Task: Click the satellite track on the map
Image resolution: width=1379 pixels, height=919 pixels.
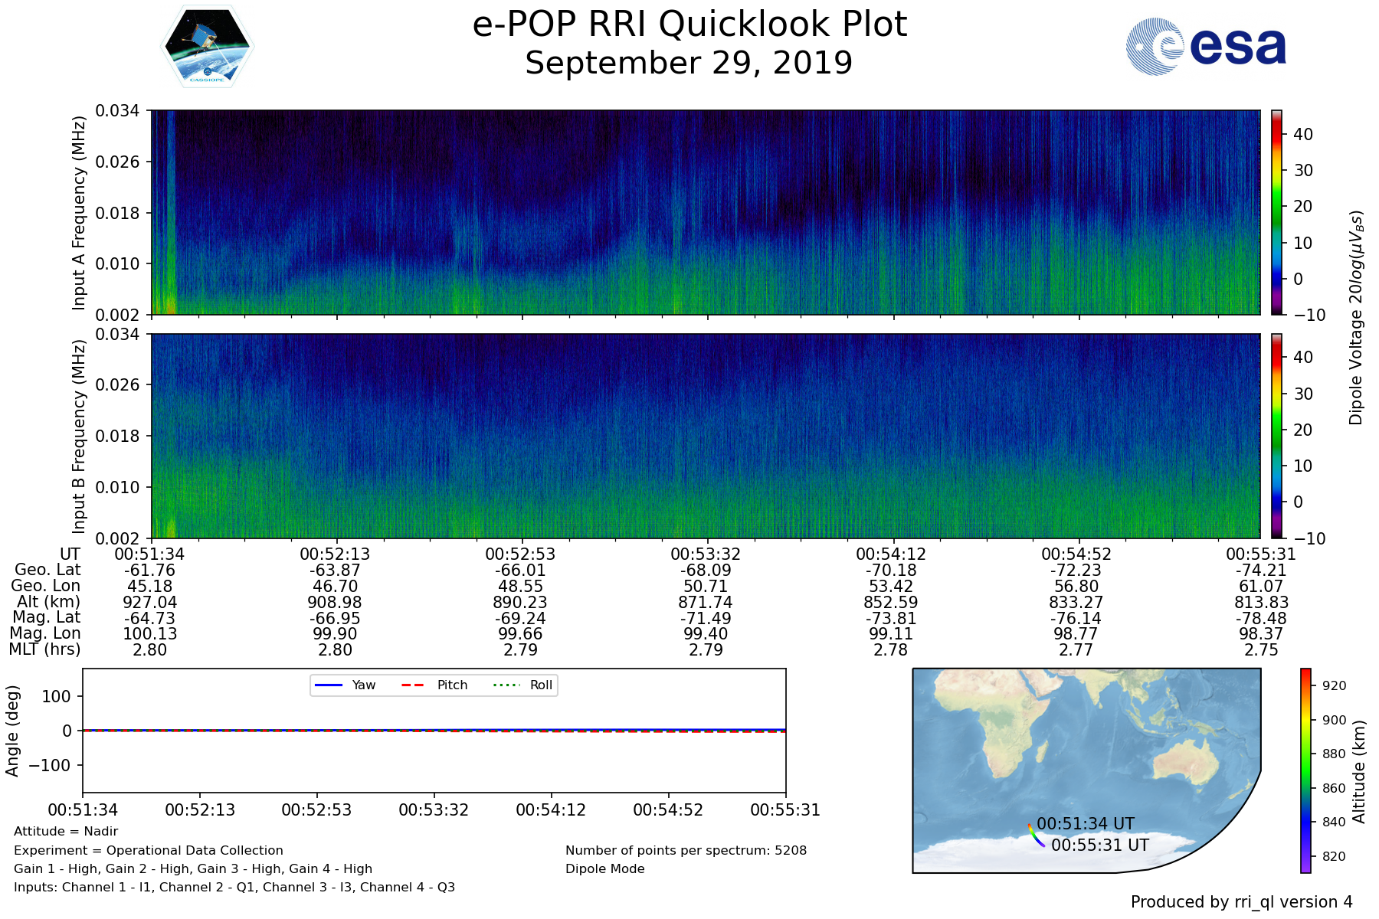Action: point(1036,836)
